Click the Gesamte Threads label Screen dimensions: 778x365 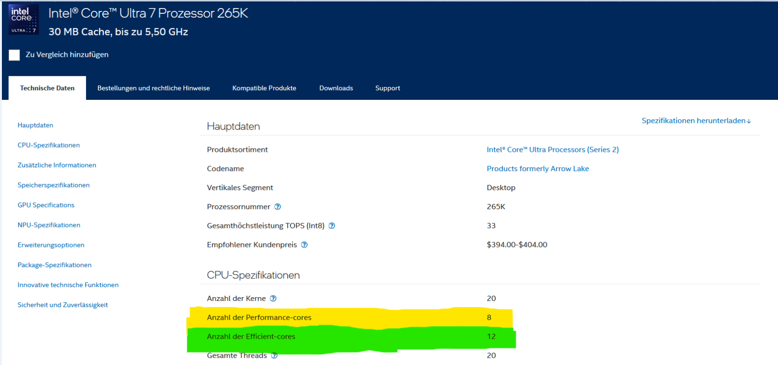(x=237, y=355)
